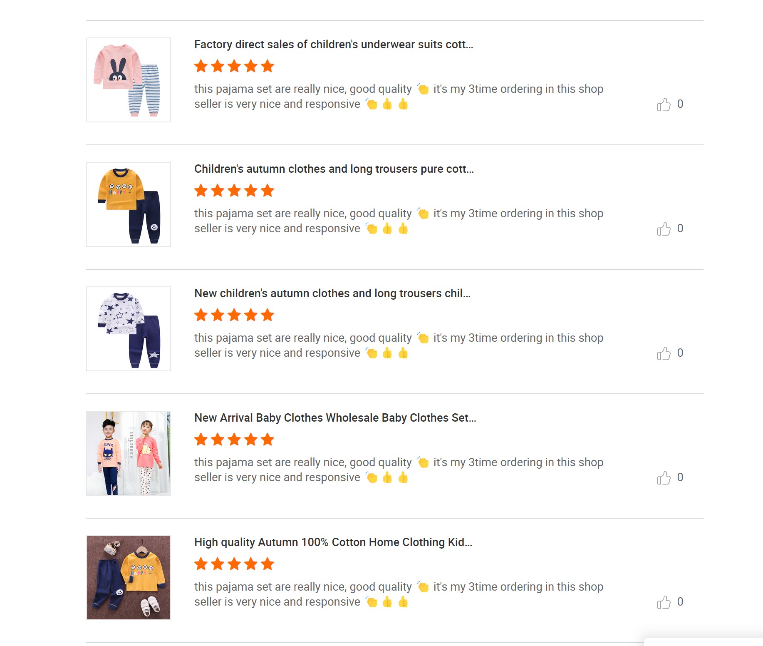This screenshot has height=646, width=763.
Task: Visit "High quality Autumn 100% Cotton" listing
Action: [333, 542]
